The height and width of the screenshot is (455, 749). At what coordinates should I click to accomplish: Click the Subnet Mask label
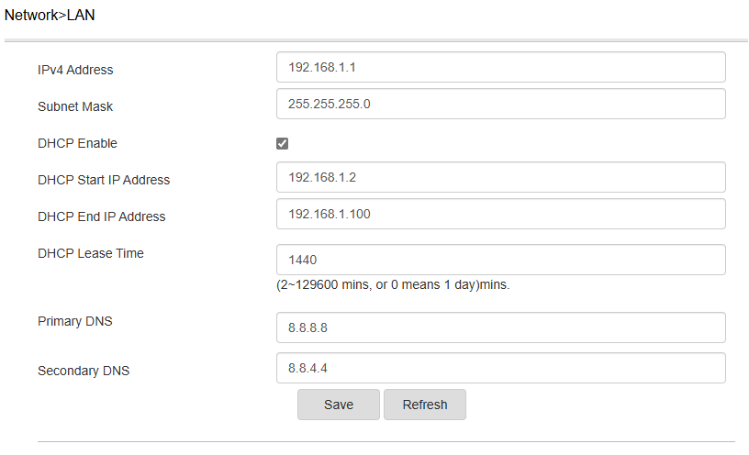click(x=75, y=106)
